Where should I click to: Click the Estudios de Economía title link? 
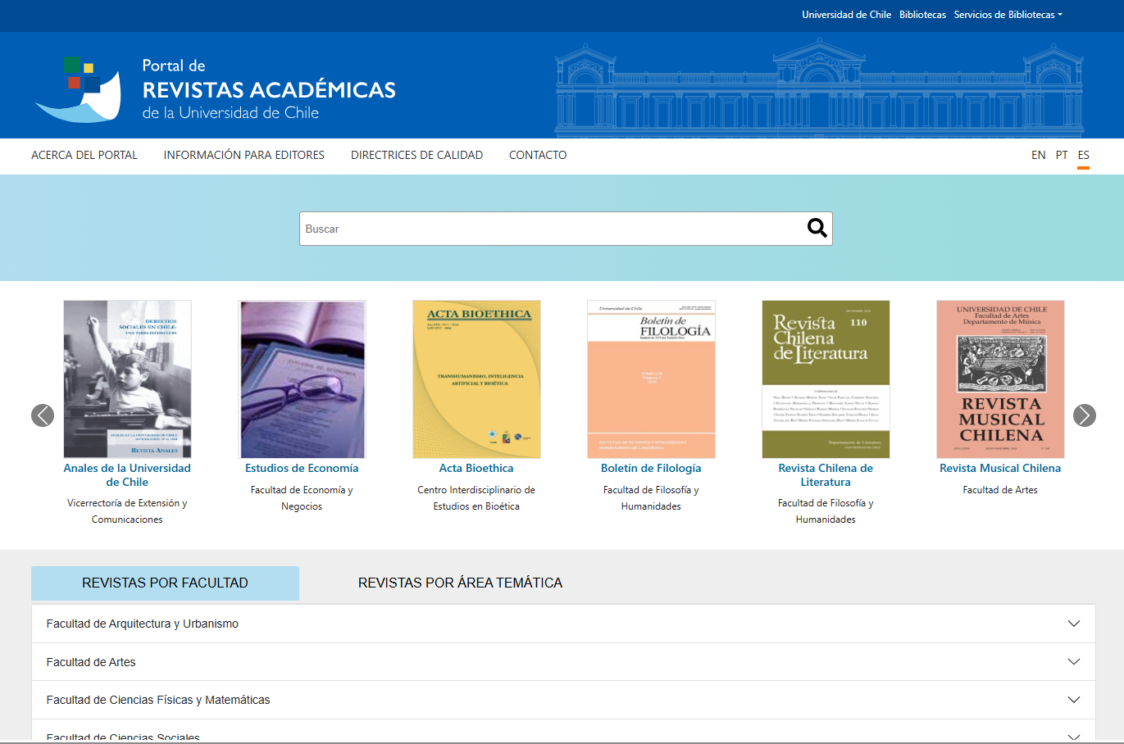(x=302, y=468)
